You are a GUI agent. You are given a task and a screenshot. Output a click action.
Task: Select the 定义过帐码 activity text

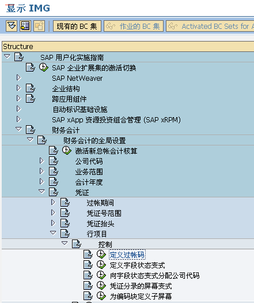(127, 255)
